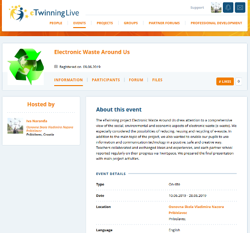
Task: Navigate to Groups
Action: (x=131, y=23)
